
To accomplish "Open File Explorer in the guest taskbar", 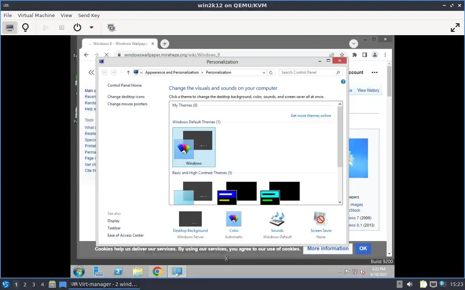I will point(138,272).
